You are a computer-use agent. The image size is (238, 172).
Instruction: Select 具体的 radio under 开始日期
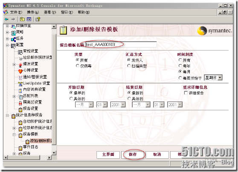click(71, 99)
